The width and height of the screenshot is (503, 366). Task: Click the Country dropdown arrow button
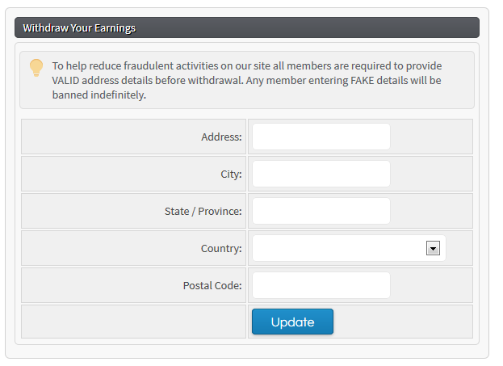[433, 249]
